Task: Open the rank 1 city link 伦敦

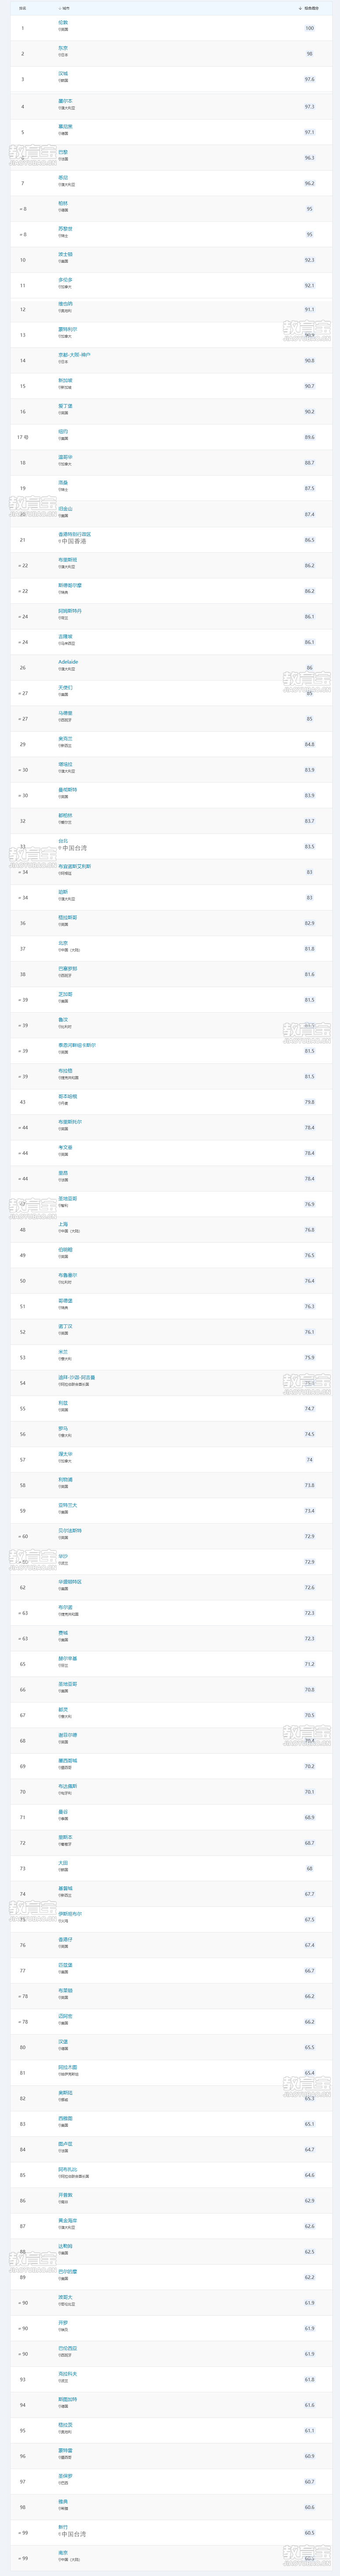Action: click(x=63, y=21)
